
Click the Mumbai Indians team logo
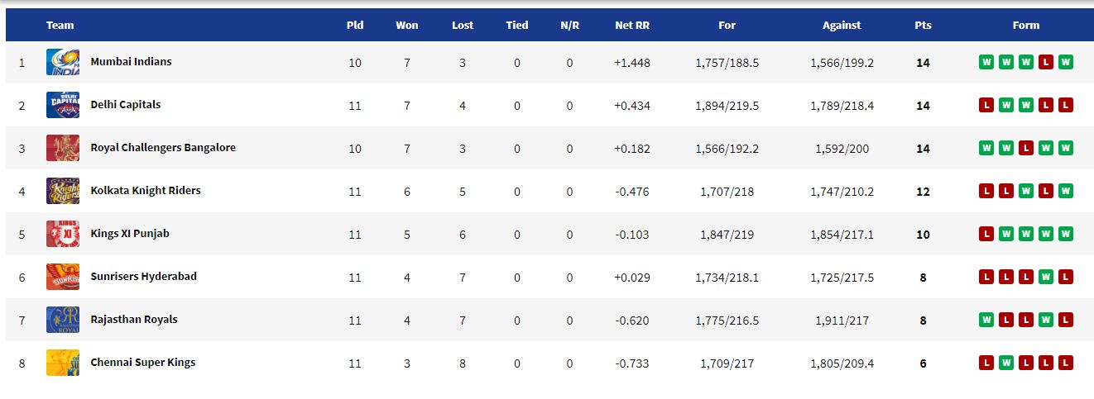pos(63,62)
